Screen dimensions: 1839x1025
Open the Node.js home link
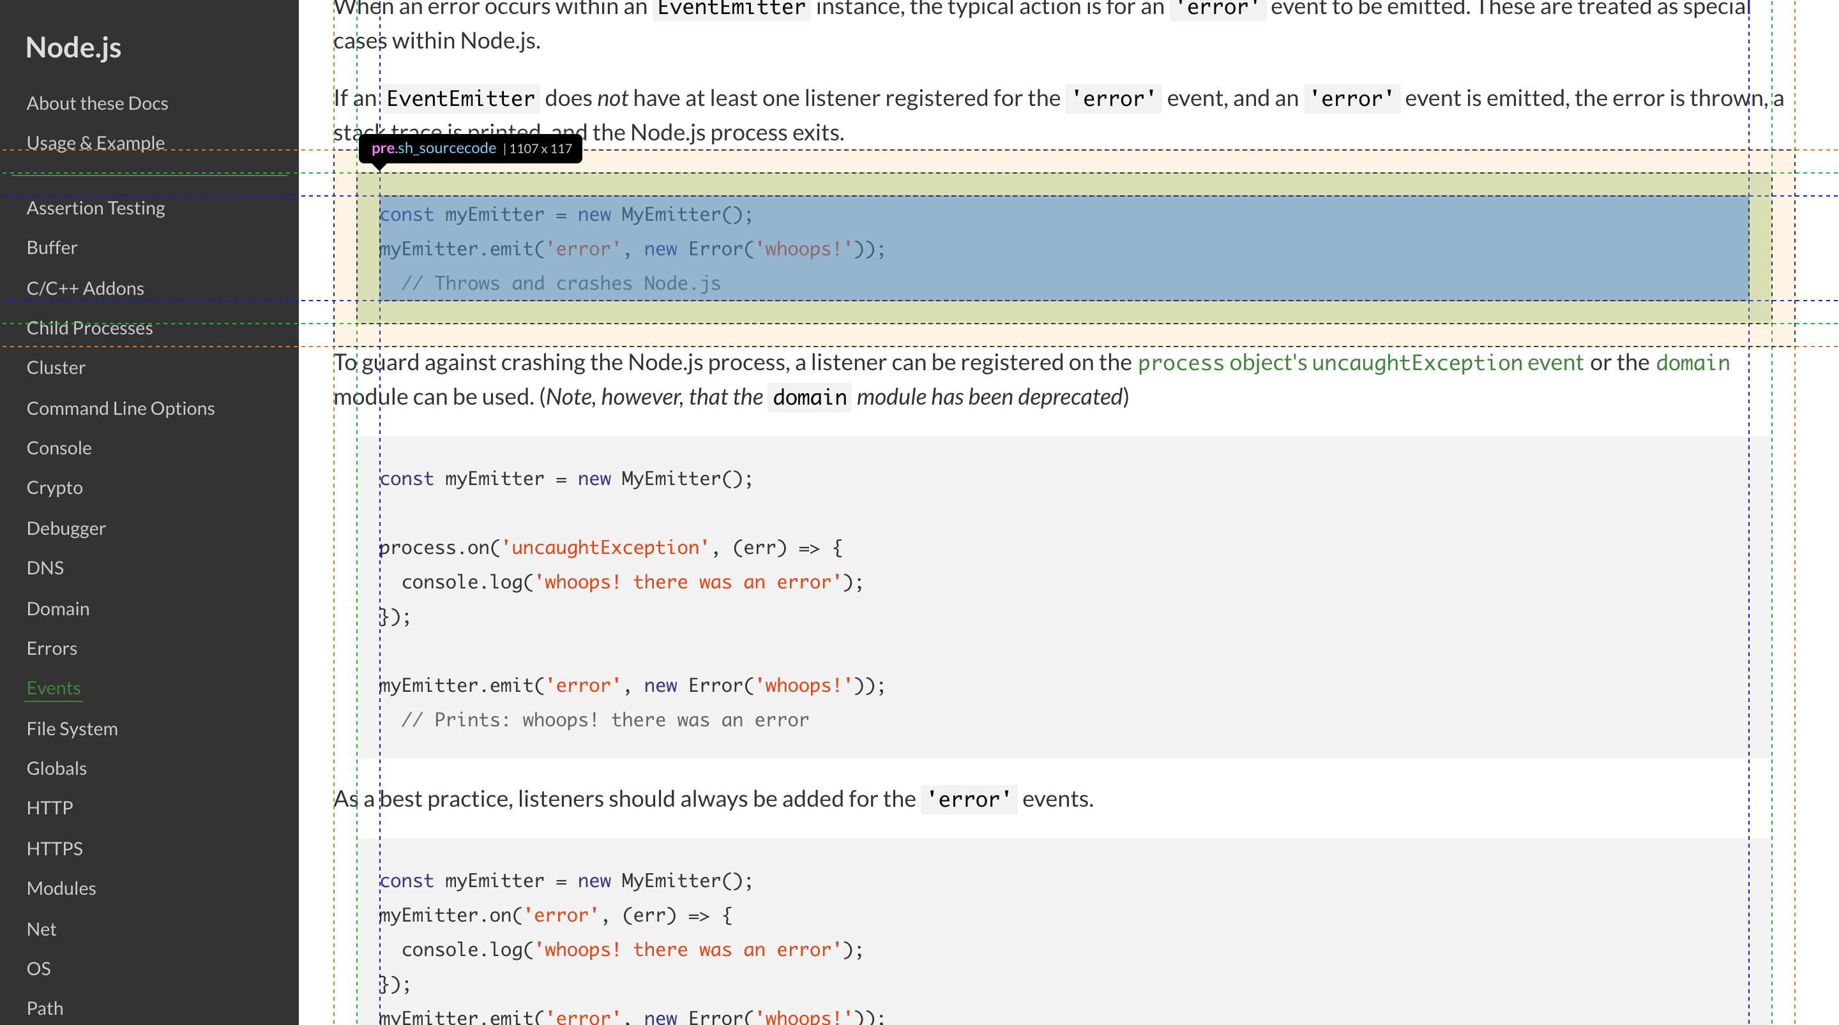click(73, 48)
